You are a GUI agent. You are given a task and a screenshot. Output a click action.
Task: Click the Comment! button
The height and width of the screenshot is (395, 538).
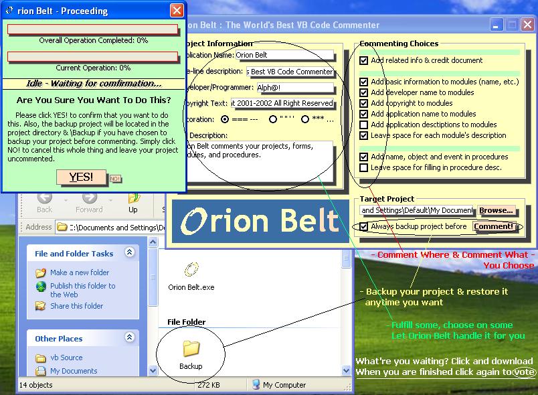pyautogui.click(x=494, y=226)
